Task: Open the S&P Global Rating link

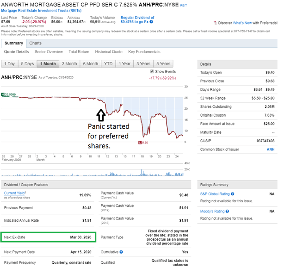Action: click(215, 194)
